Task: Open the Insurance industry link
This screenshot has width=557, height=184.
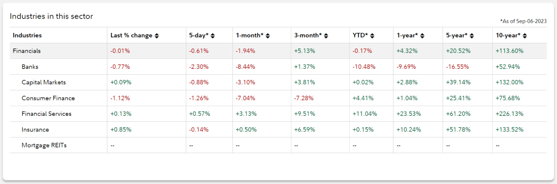Action: click(35, 130)
